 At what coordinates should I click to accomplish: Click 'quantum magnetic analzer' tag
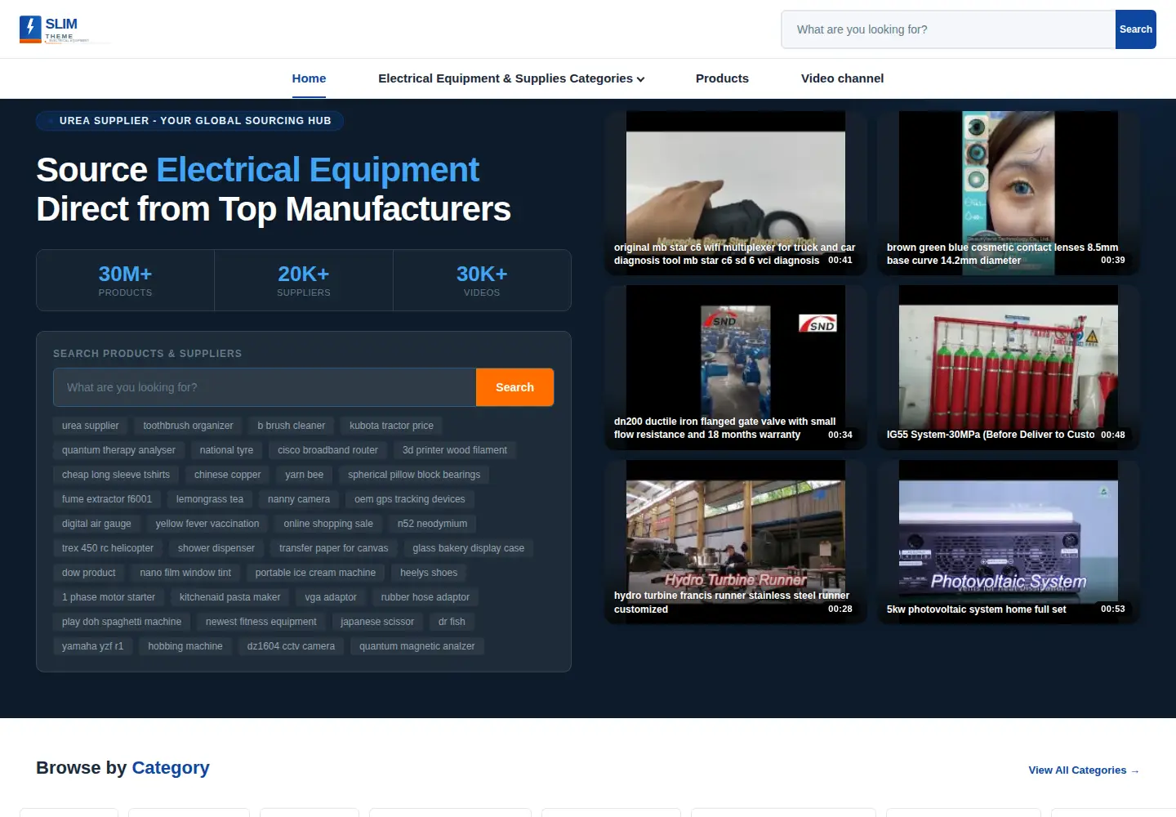tap(416, 646)
